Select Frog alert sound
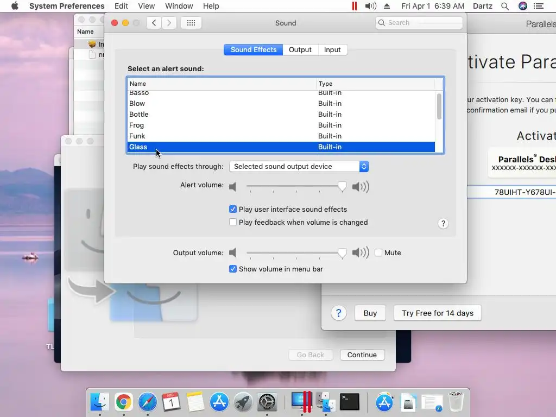The width and height of the screenshot is (556, 417). 281,125
